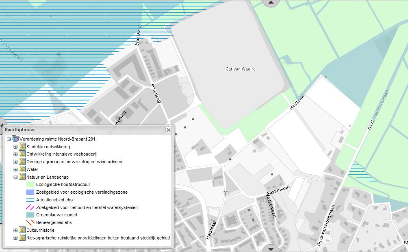The width and height of the screenshot is (408, 252).
Task: Click the pan south arrow button
Action: coord(271,248)
